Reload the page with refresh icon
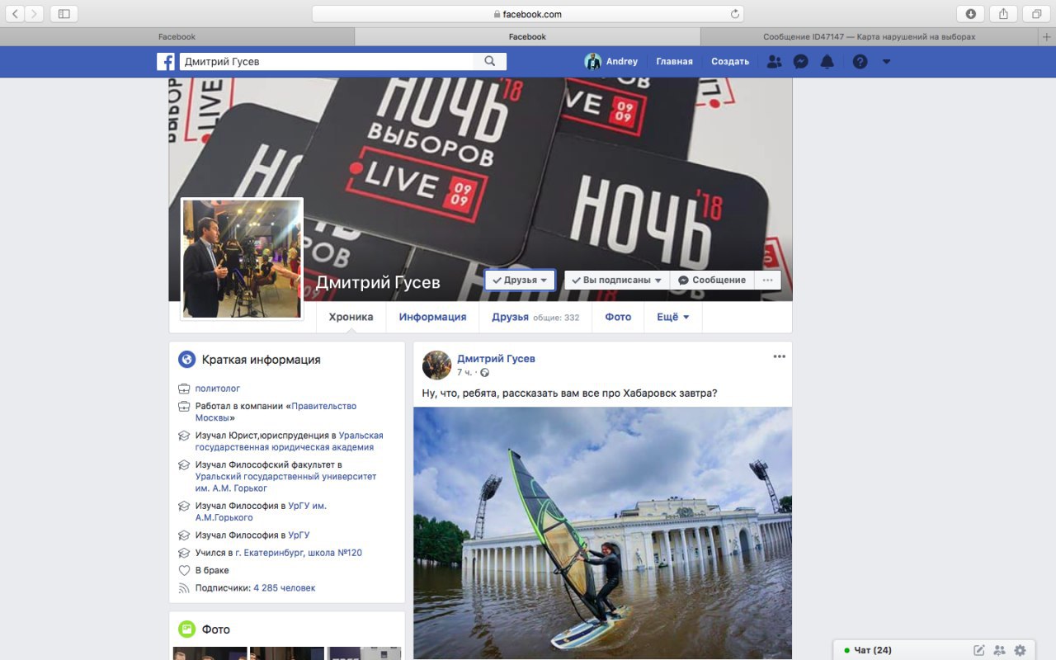 734,14
